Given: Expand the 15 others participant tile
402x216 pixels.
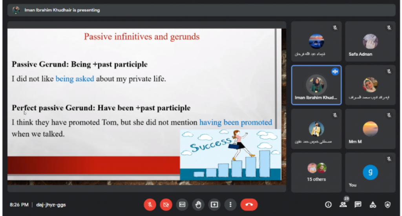Looking at the screenshot, I should pos(316,172).
